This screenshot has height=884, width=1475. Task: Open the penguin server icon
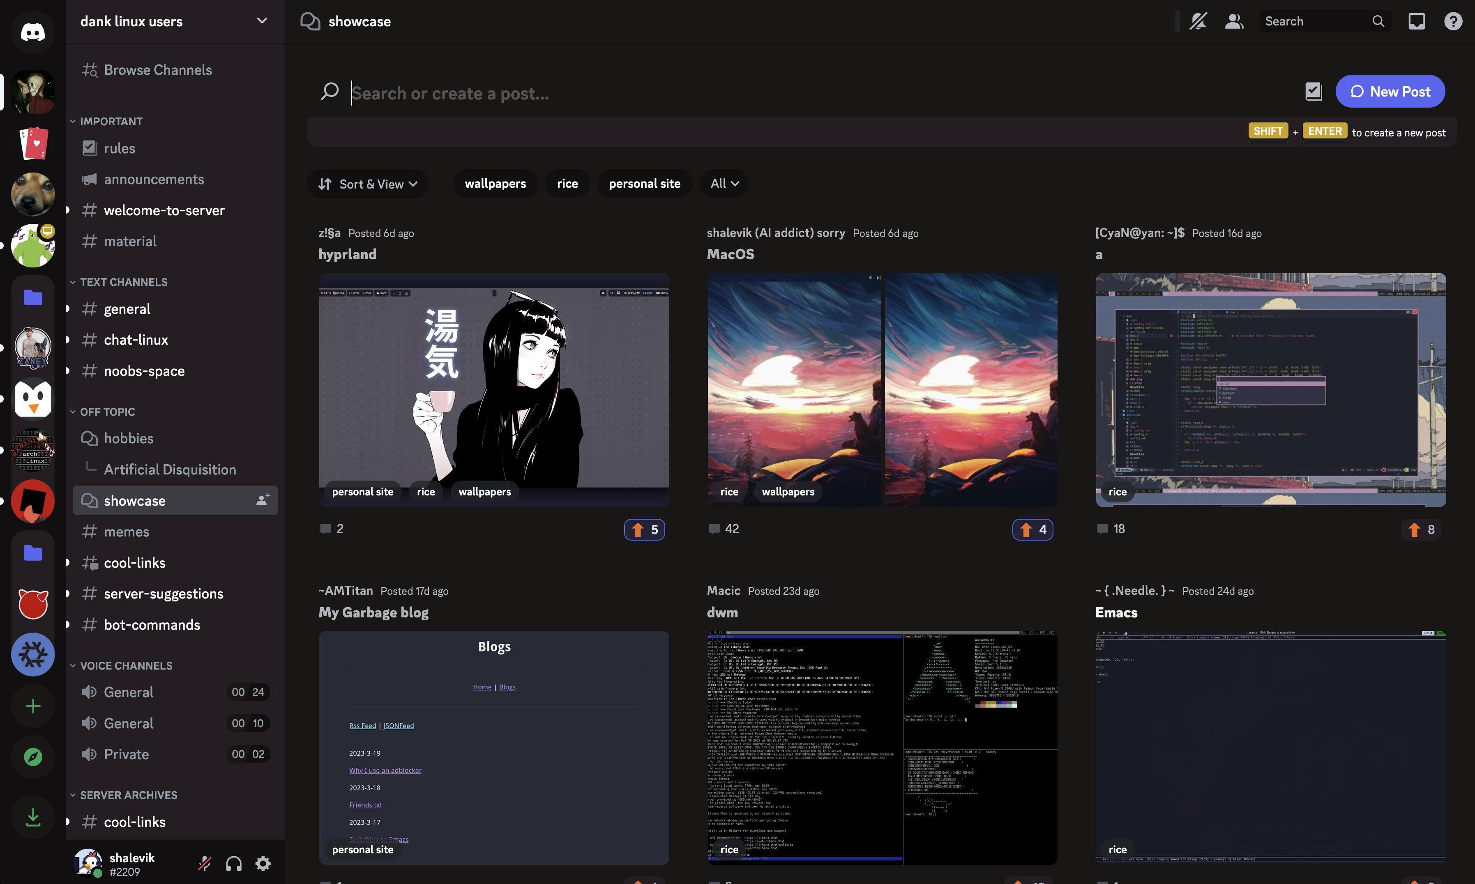[x=33, y=398]
